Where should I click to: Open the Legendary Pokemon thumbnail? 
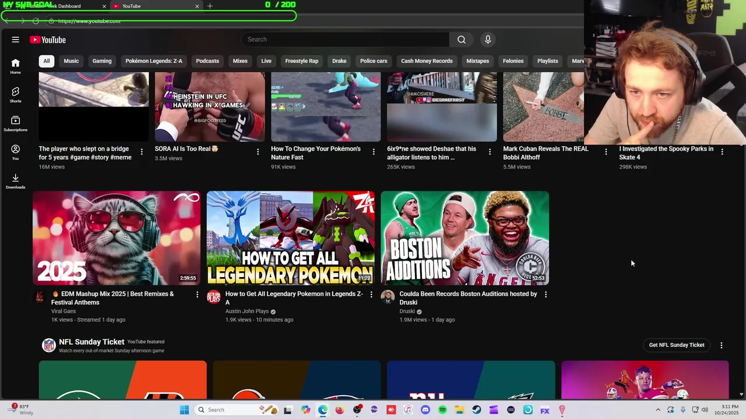[290, 238]
